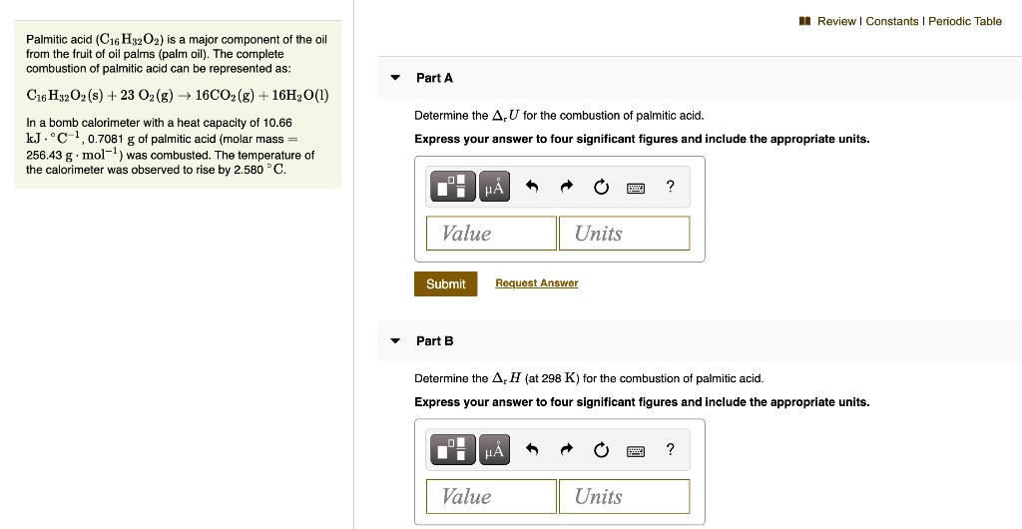Open help for Part A answer box
Screen dimensions: 1022x529
(x=671, y=186)
